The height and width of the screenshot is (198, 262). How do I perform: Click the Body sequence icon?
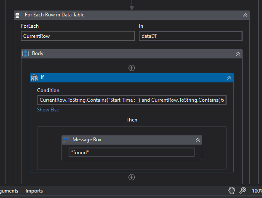tap(25, 54)
